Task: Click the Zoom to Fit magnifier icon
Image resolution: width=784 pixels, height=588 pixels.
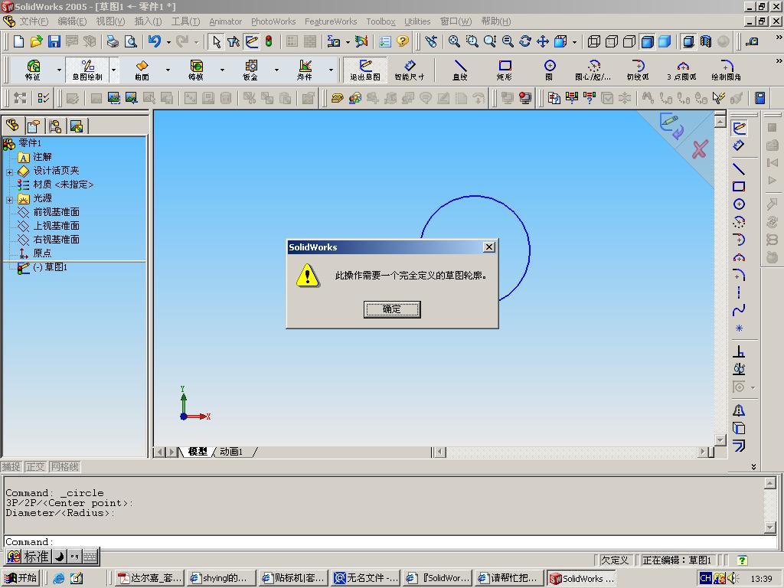Action: pyautogui.click(x=454, y=41)
